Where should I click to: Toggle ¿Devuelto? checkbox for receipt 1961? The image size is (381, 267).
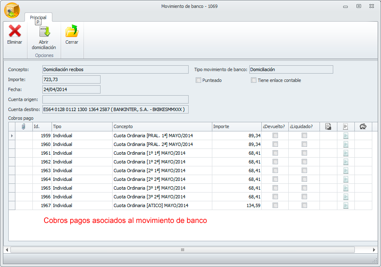point(275,153)
